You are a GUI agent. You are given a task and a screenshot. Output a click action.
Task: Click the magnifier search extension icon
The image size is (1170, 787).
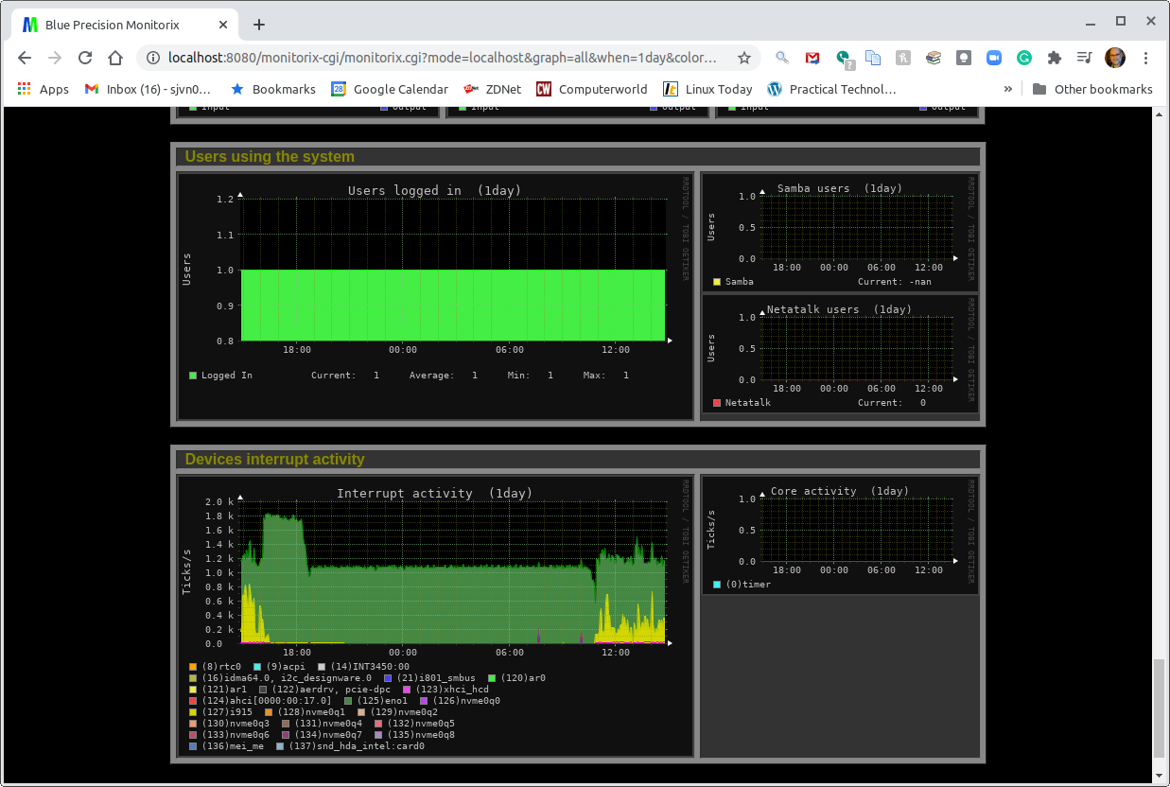781,58
